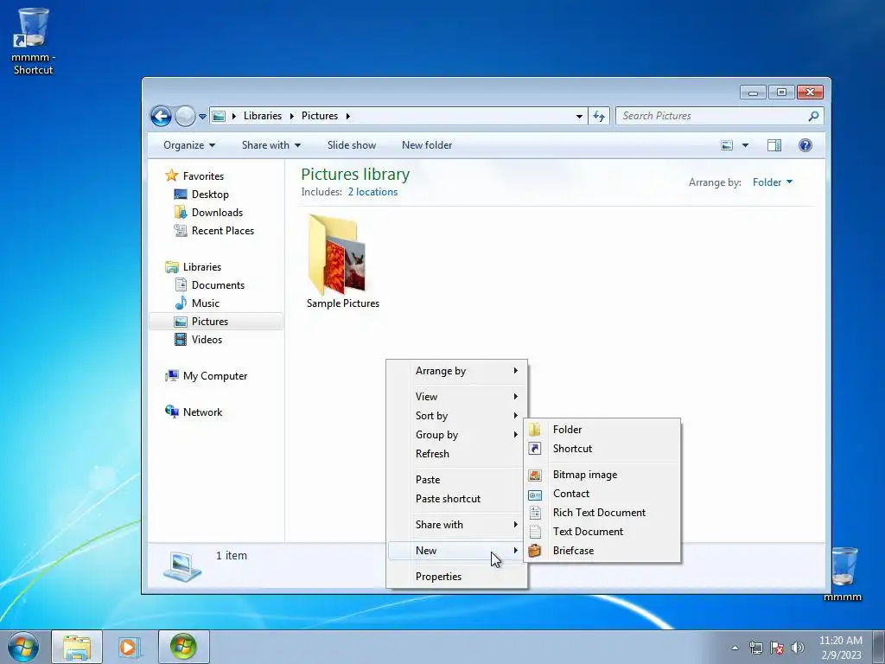
Task: Open the address bar history dropdown
Action: tap(579, 117)
